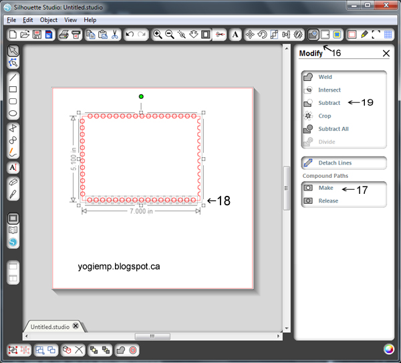401x363 pixels.
Task: Switch to the Untitled.studio document tab
Action: tap(51, 326)
